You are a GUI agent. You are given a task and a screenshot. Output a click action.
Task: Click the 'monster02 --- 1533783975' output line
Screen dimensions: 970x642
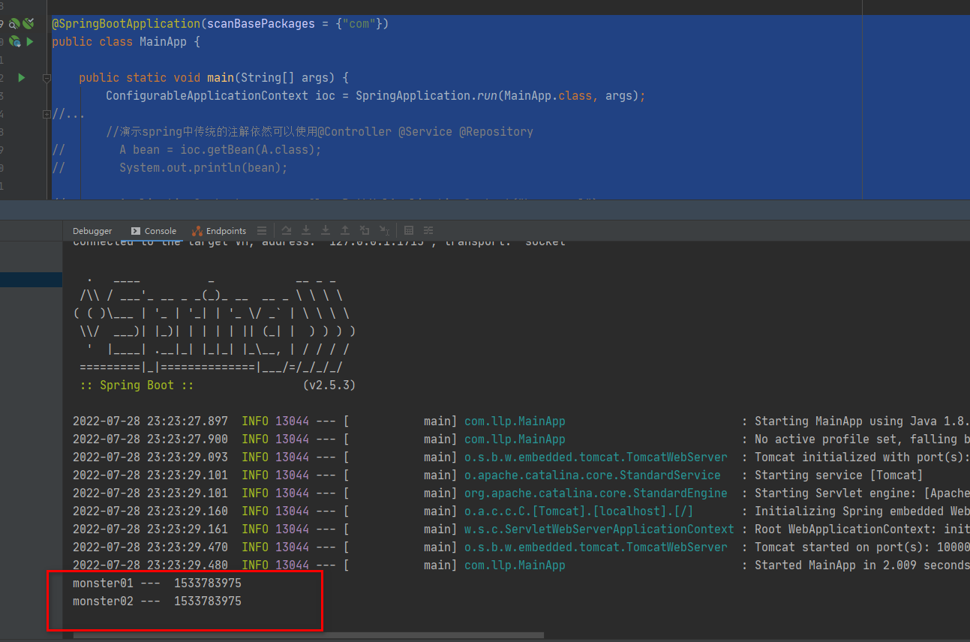click(157, 601)
